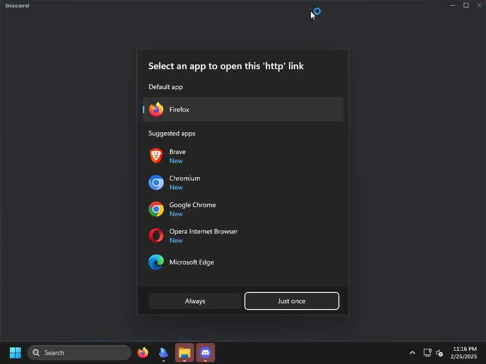Select the Microsoft Edge icon
486x364 pixels.
click(156, 262)
